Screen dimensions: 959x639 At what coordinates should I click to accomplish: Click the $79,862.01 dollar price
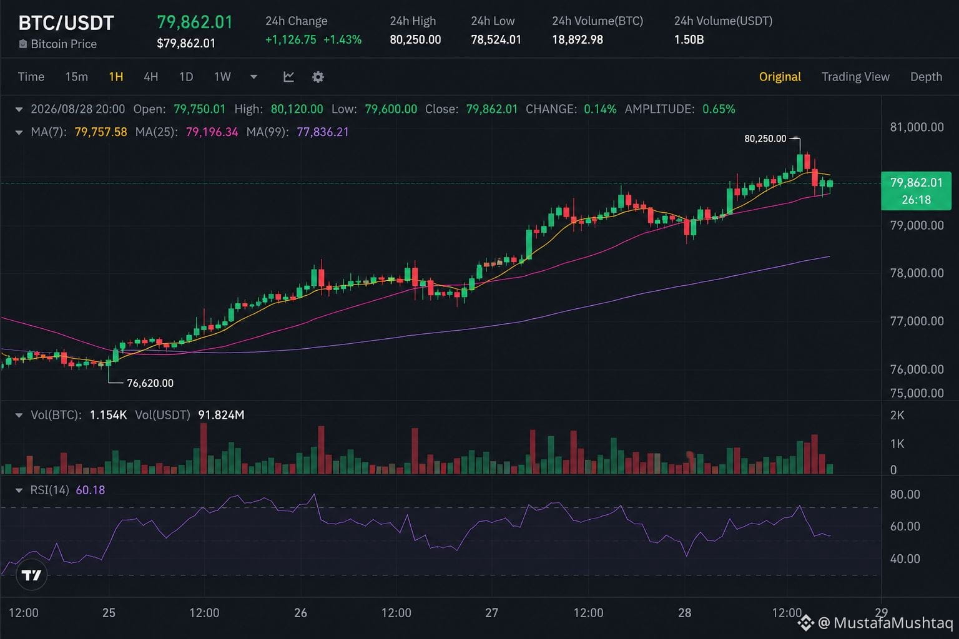click(x=186, y=43)
